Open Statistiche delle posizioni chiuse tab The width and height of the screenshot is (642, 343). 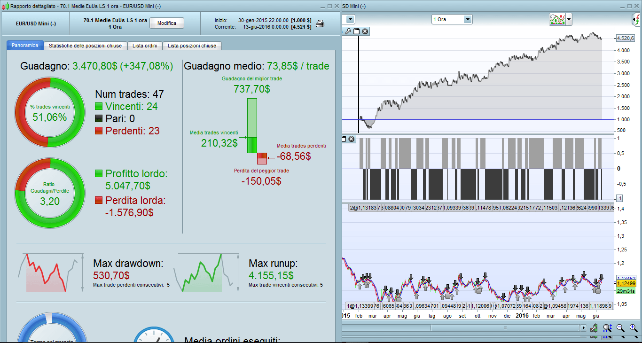tap(85, 46)
